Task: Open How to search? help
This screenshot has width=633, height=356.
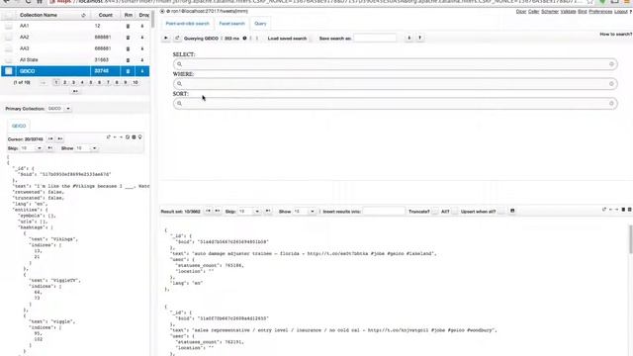Action: point(616,35)
